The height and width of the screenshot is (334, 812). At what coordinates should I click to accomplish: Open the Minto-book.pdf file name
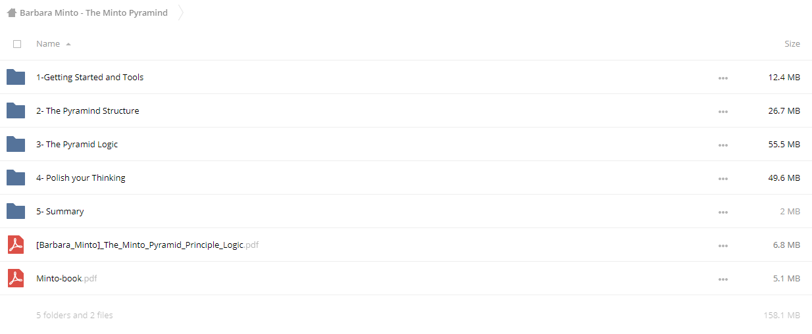pos(66,278)
